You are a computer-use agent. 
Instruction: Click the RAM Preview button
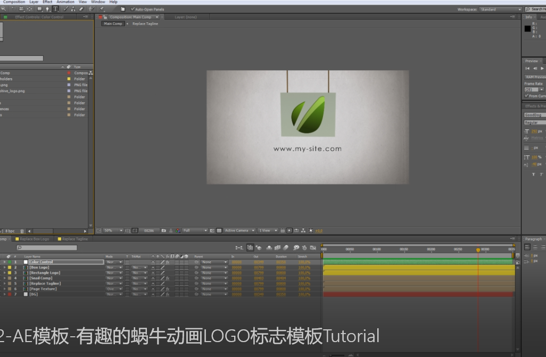pyautogui.click(x=535, y=77)
